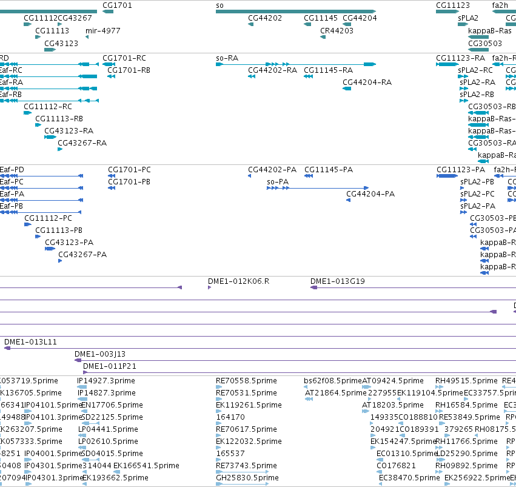Click the 164170 EST label
The height and width of the screenshot is (487, 516).
(230, 418)
